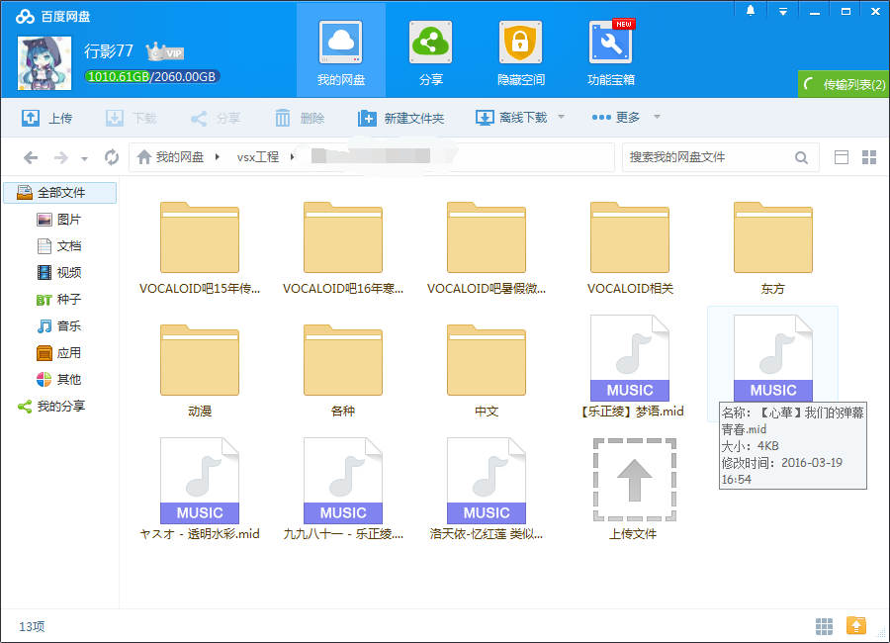The image size is (890, 643).
Task: Expand the arrow after vsx工程 breadcrumb
Action: coord(292,156)
